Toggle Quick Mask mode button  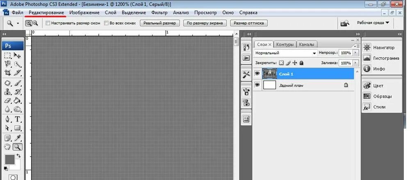13,178
